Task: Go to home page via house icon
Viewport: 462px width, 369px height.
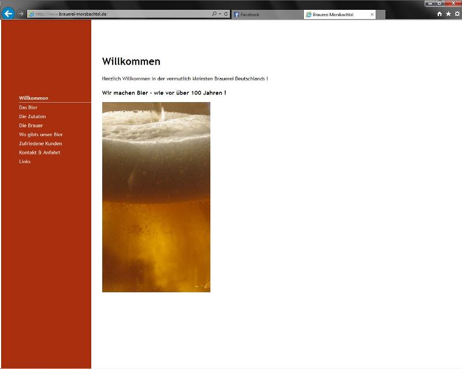Action: tap(439, 14)
